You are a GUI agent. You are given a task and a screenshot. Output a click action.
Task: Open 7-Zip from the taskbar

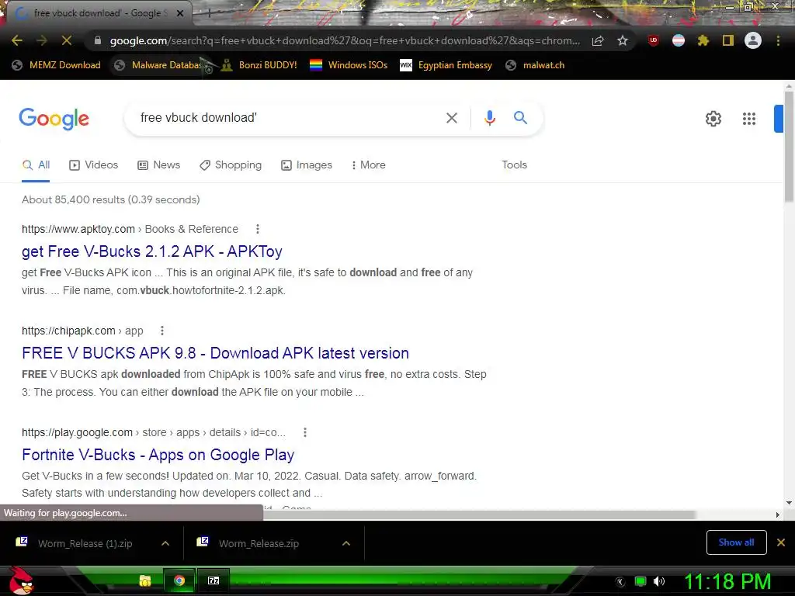click(214, 580)
